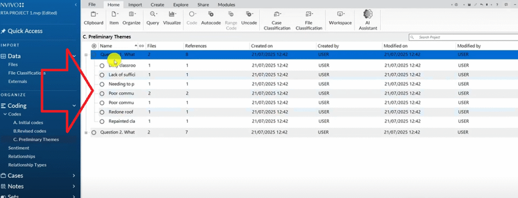This screenshot has width=518, height=198.
Task: Open the Item ribbon menu
Action: point(114,18)
